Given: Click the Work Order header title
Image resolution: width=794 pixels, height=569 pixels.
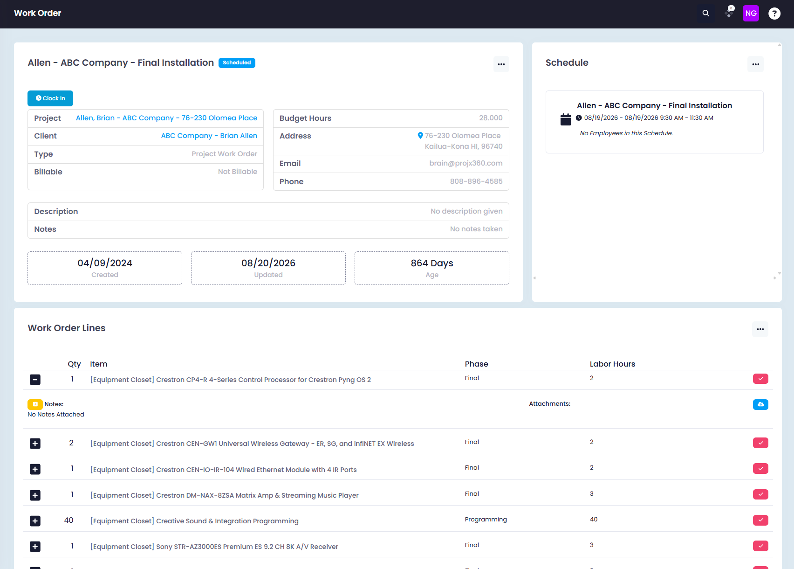Looking at the screenshot, I should [x=38, y=13].
